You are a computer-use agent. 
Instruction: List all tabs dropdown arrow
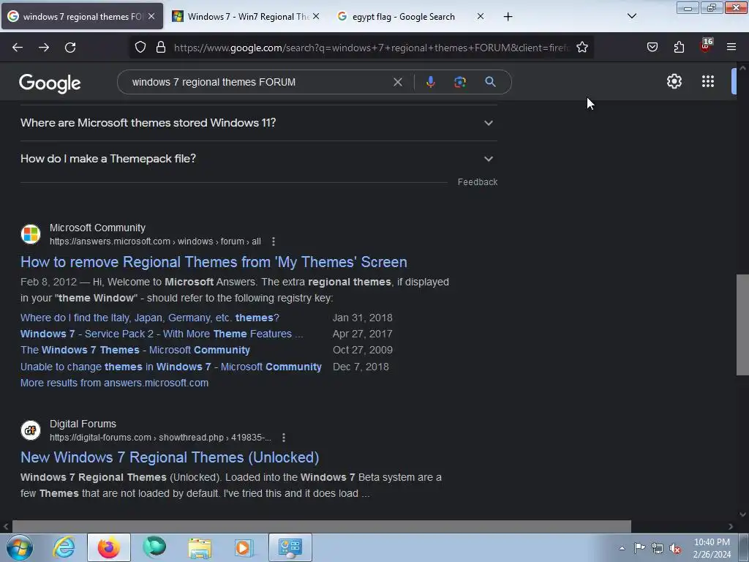tap(631, 16)
